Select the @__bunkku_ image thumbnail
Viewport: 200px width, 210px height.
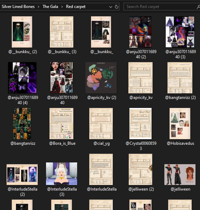coord(101,32)
